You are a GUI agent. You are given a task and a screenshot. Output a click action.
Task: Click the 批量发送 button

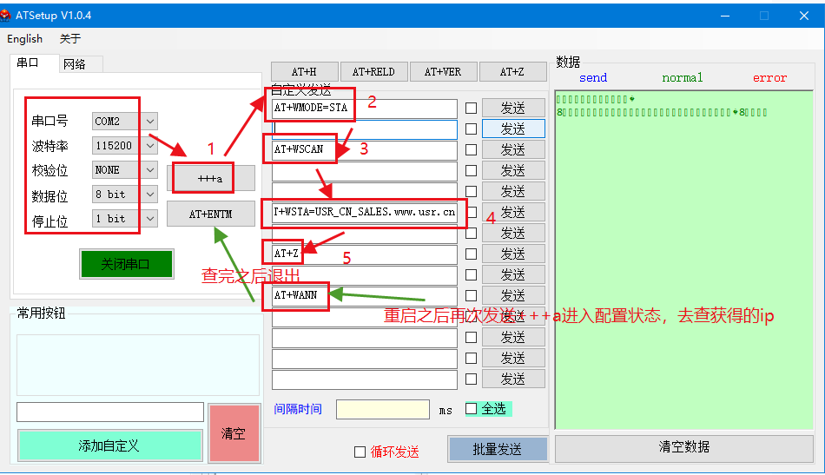tap(498, 449)
